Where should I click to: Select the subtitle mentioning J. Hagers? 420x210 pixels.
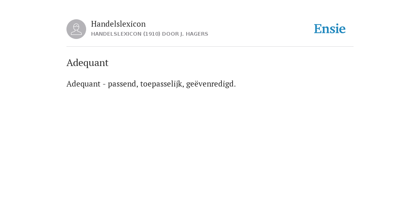click(149, 34)
